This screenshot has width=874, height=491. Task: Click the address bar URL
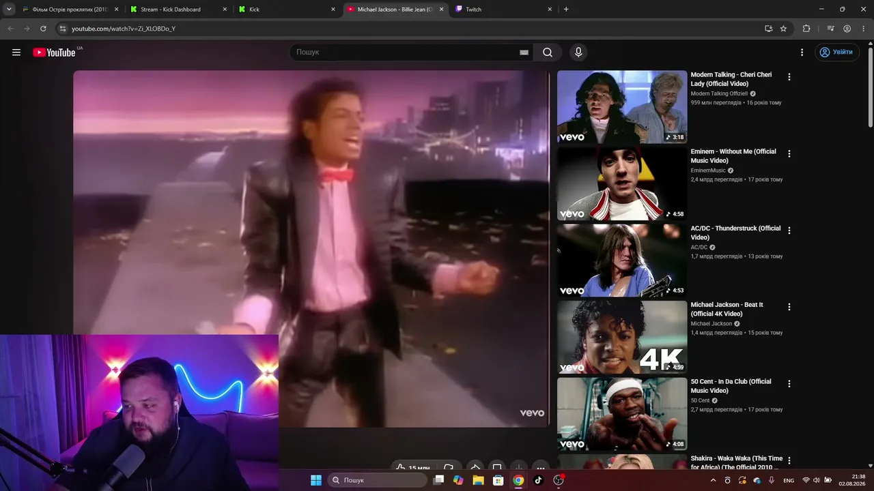(124, 29)
